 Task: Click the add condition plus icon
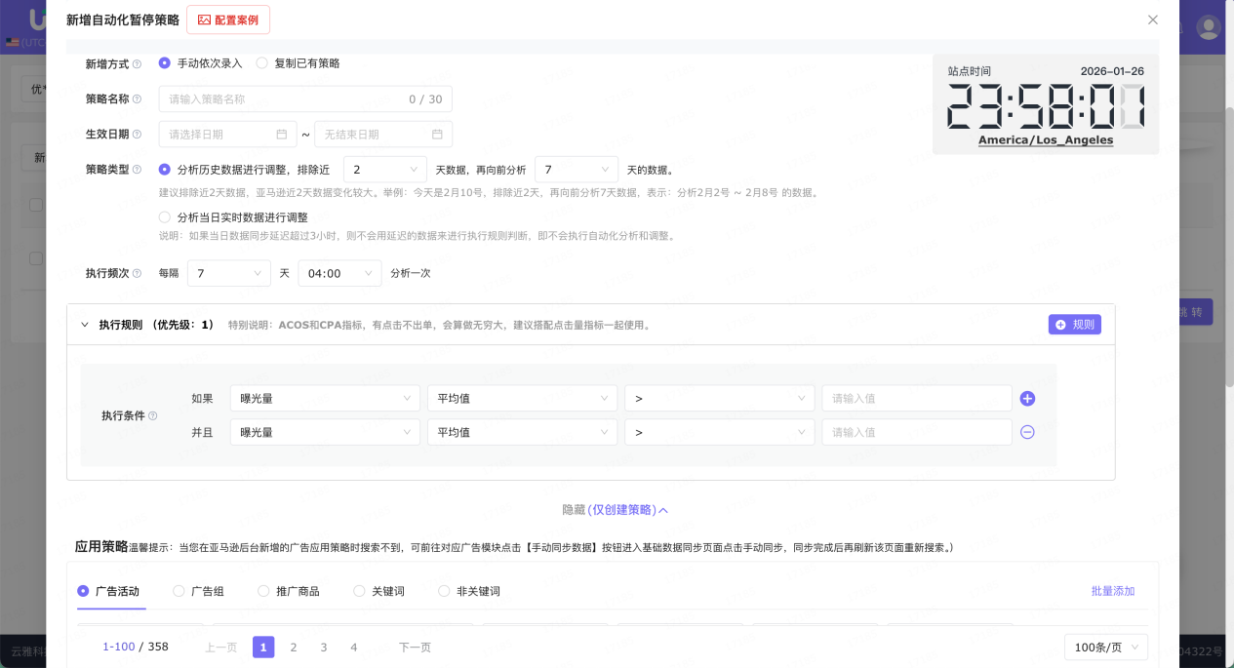pyautogui.click(x=1027, y=397)
